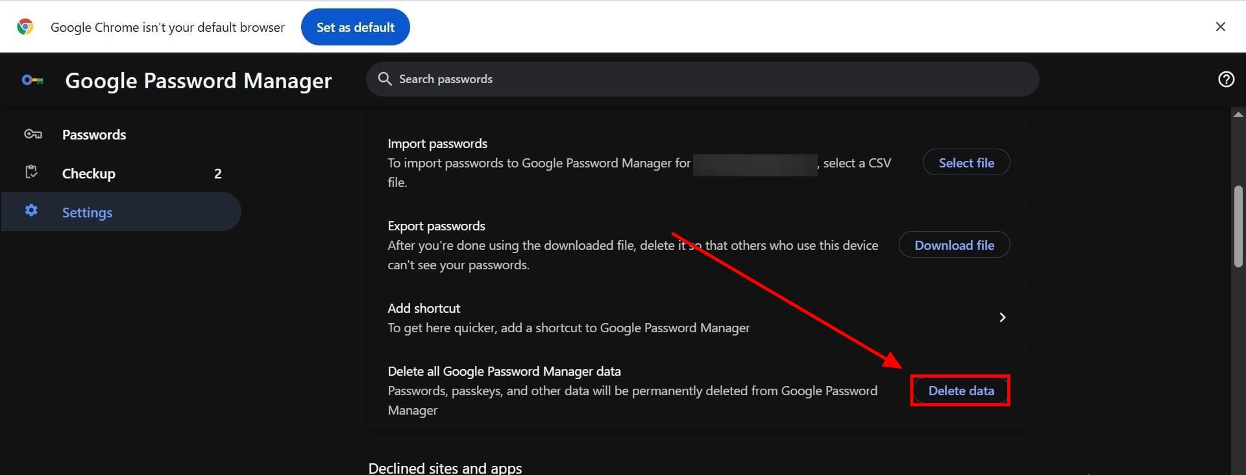1246x475 pixels.
Task: Open the Checkup section in sidebar
Action: pos(121,173)
